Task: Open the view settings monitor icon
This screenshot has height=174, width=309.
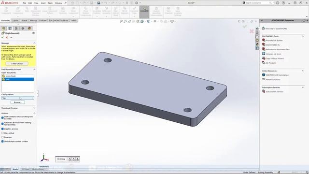Action: pyautogui.click(x=172, y=21)
